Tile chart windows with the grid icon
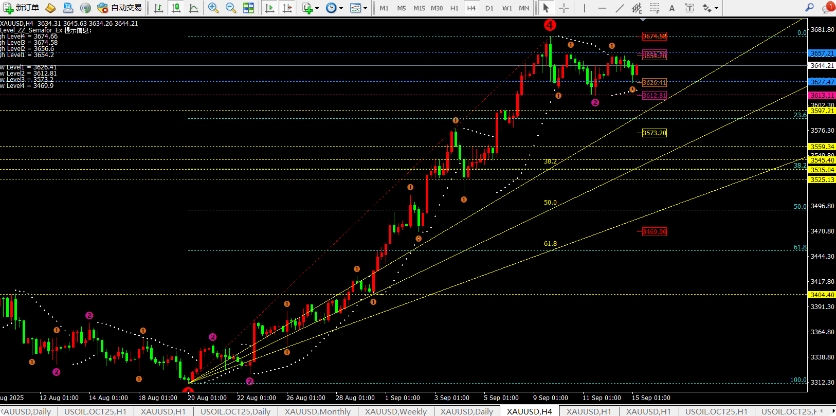 (248, 8)
